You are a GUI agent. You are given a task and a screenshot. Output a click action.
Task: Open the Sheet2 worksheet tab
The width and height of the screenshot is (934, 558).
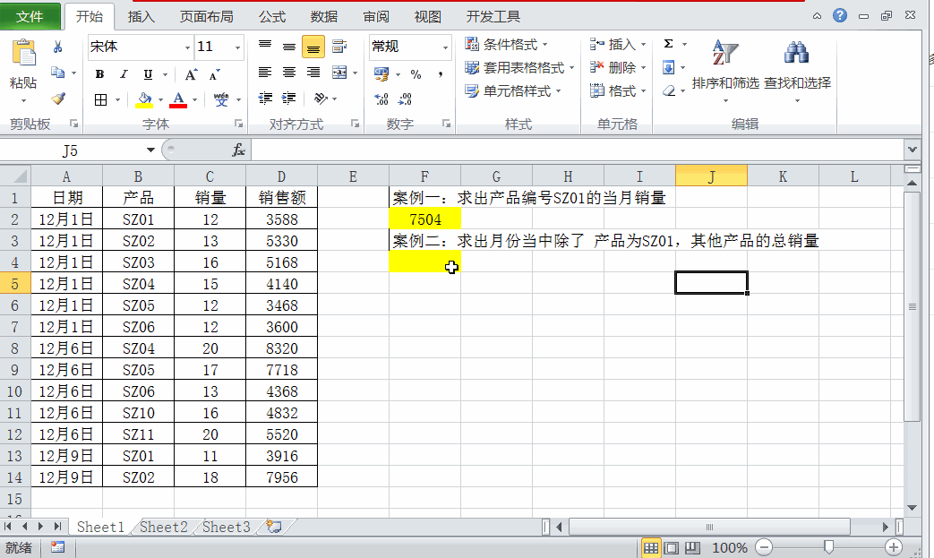coord(164,527)
